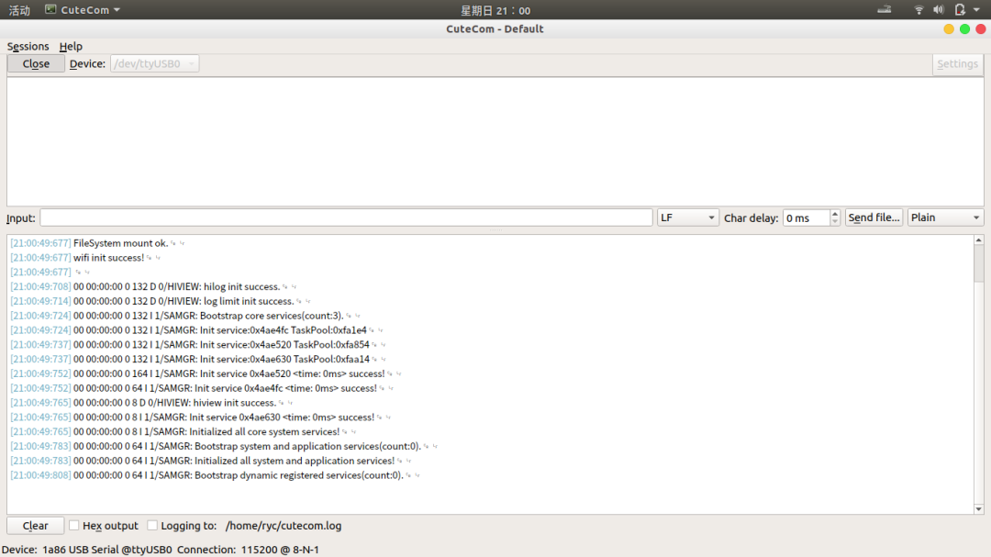Click 'Bootstrap system and application services(count:0).' line
Viewport: 991px width, 557px height.
pyautogui.click(x=307, y=446)
